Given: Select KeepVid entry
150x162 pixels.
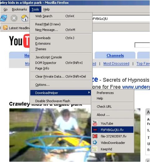Looking at the screenshot, I should [113, 149].
